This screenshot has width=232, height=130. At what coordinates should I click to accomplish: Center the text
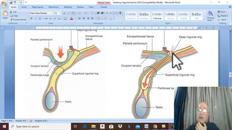tap(84, 18)
